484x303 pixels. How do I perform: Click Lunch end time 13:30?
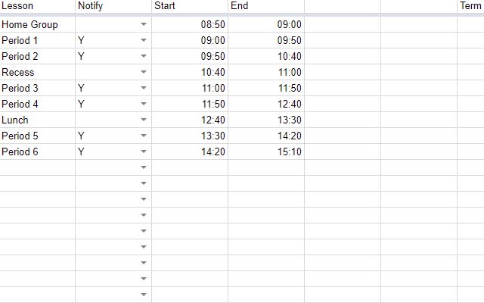[x=266, y=120]
